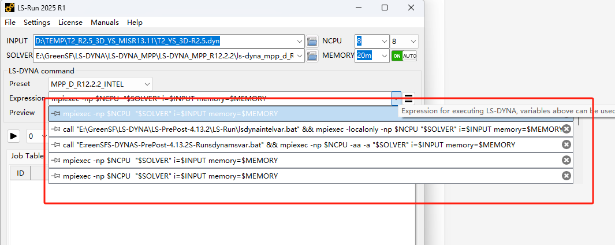Choose the expression with -aa -a flags

289,144
